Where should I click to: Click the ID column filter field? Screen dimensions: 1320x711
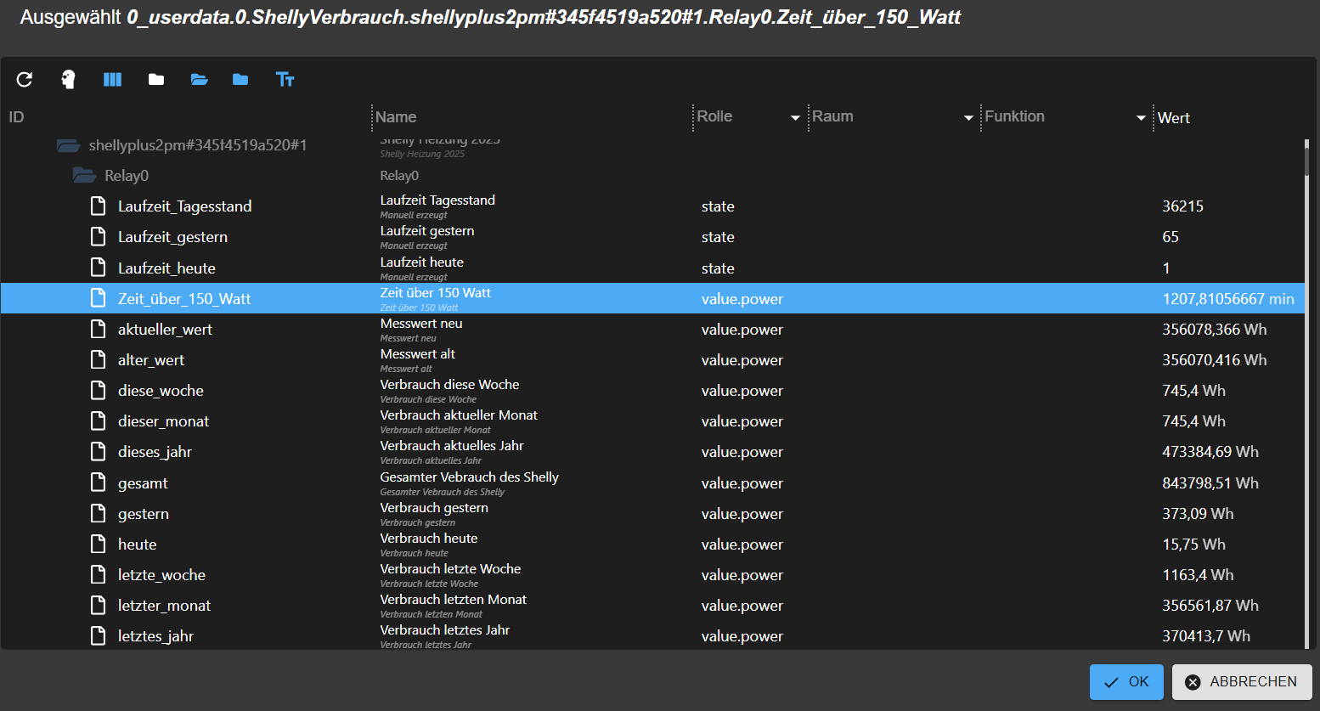pos(187,117)
